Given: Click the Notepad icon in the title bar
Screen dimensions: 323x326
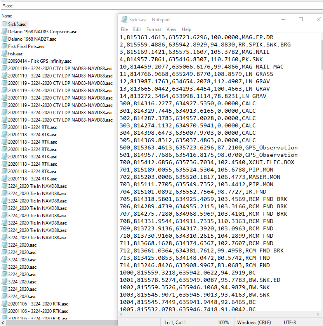Looking at the screenshot, I should click(x=124, y=19).
